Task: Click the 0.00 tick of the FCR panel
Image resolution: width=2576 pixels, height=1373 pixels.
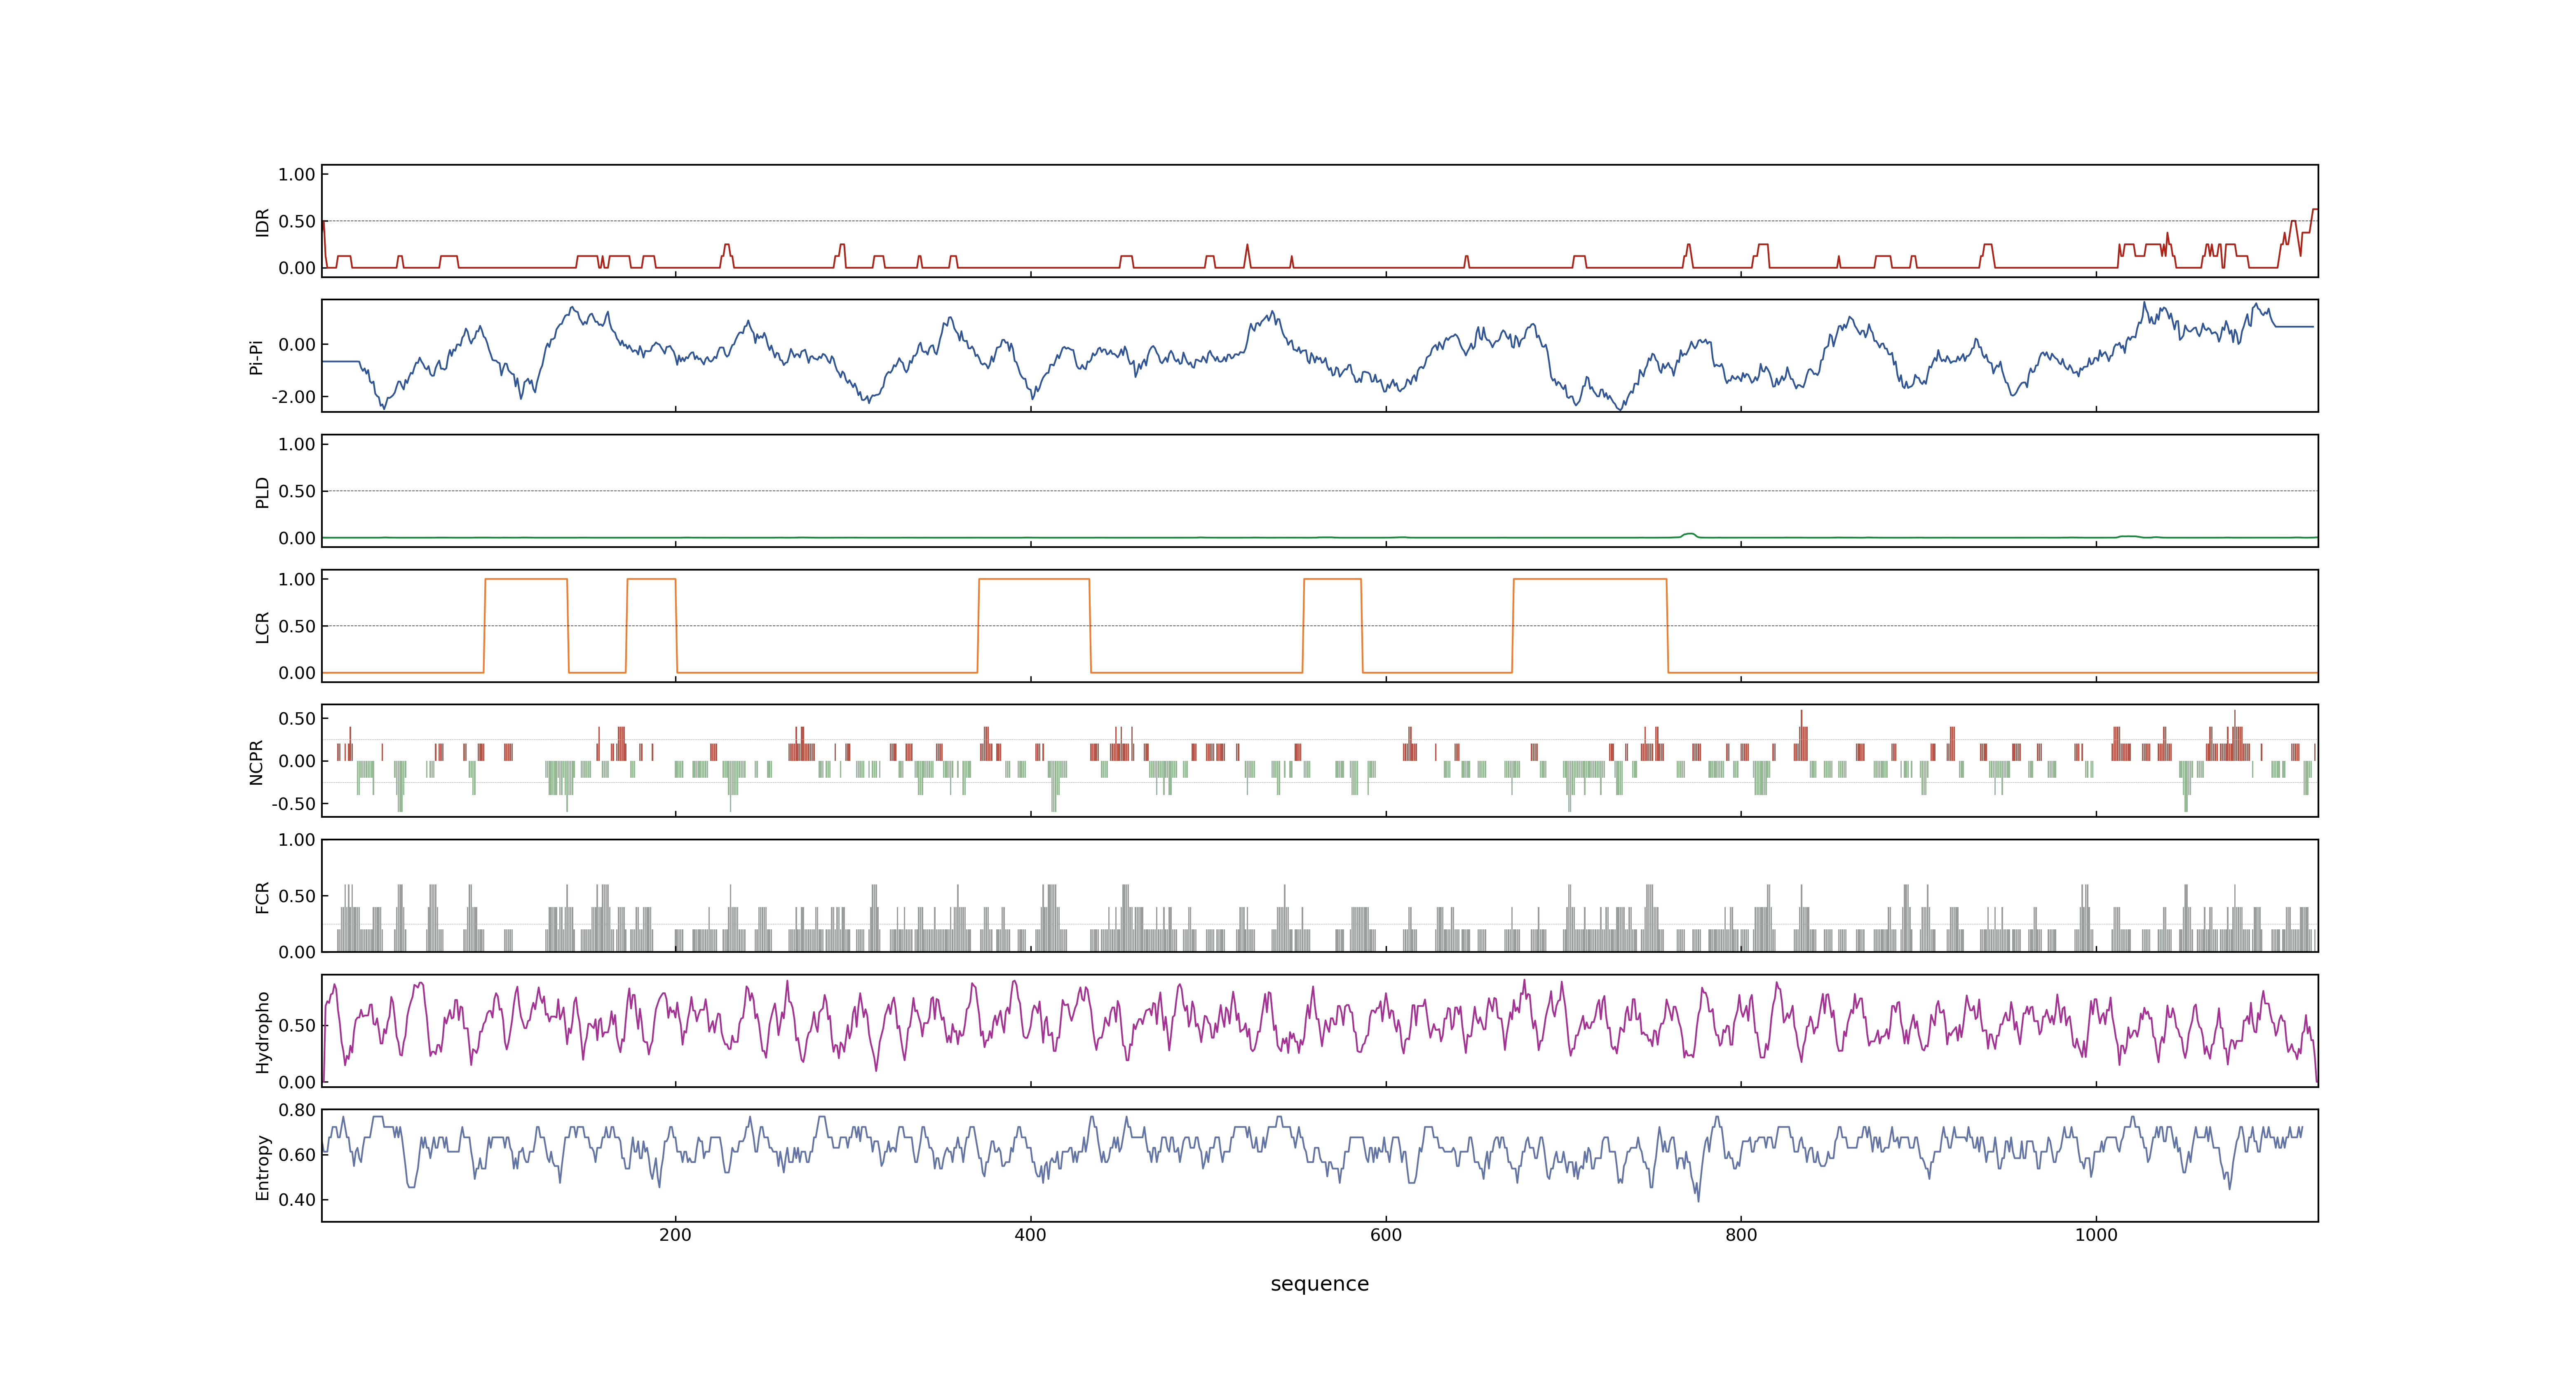Action: 297,952
